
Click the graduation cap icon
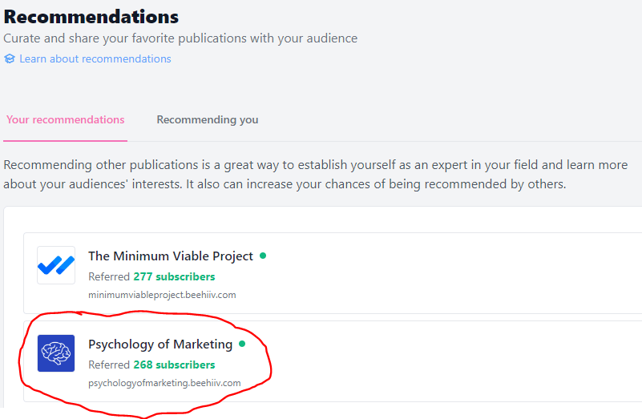[10, 58]
